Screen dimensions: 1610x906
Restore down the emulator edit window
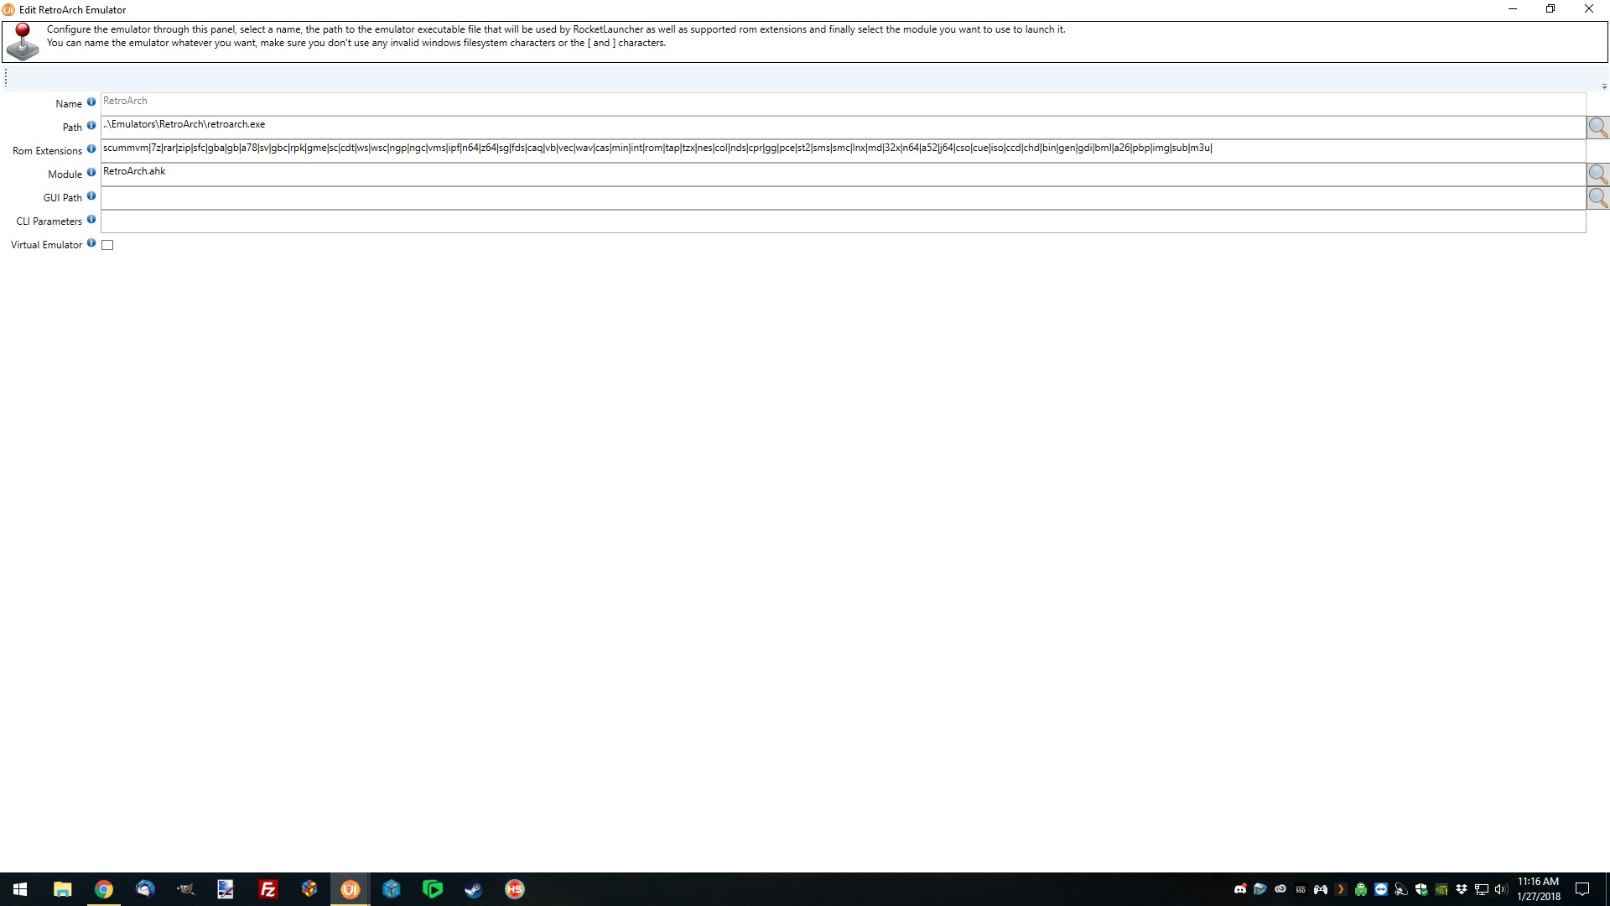point(1550,9)
